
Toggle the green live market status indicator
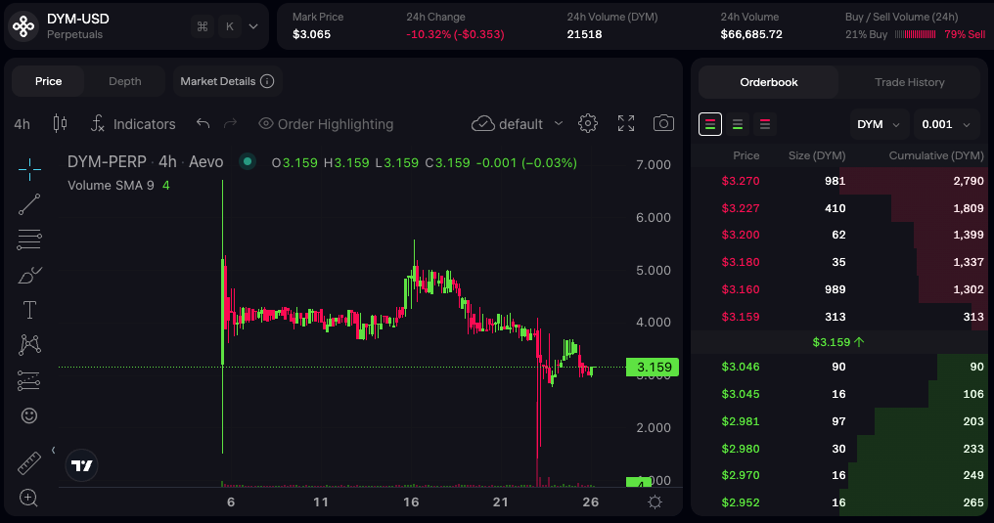pos(248,162)
